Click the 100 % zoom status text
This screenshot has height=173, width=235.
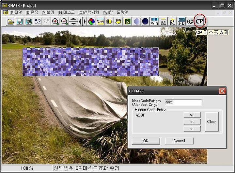(27, 168)
